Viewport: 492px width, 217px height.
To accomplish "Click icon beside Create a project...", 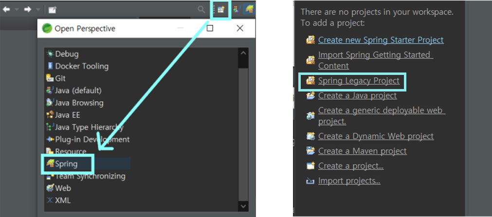I will [x=310, y=166].
